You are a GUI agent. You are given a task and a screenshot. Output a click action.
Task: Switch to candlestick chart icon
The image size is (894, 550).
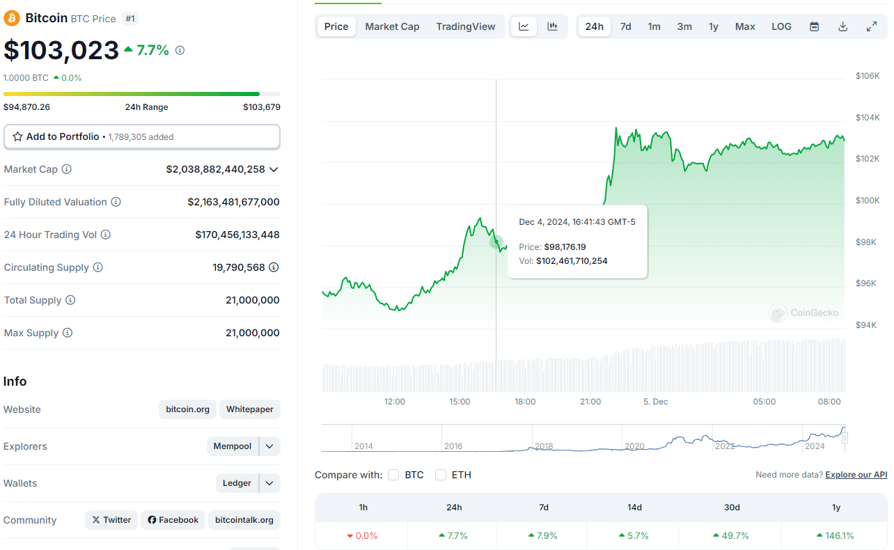(552, 26)
